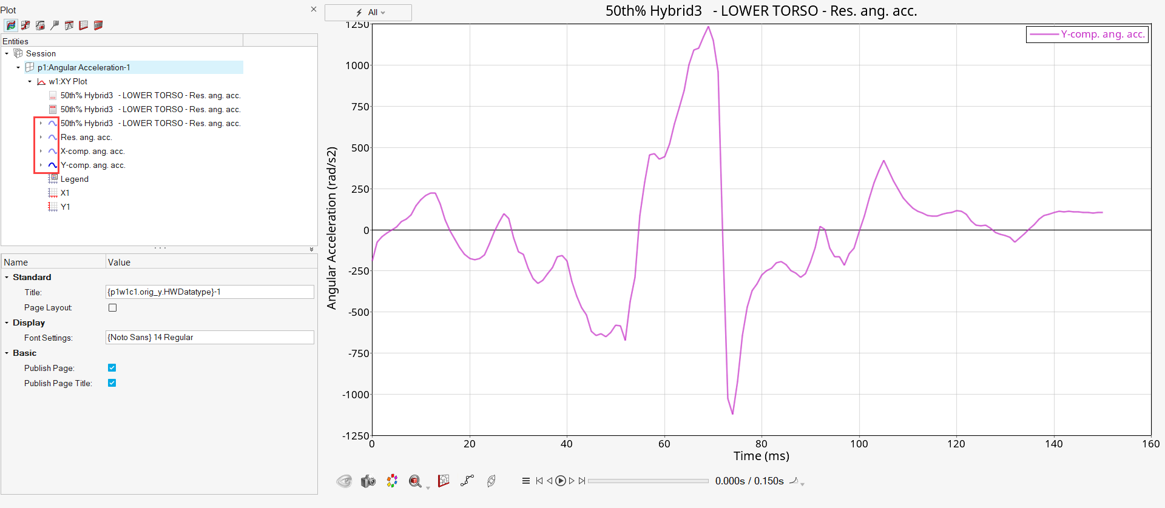Screen dimensions: 1165x508
Task: Expand the Y-comp. ang. acc. curve node
Action: tap(41, 165)
